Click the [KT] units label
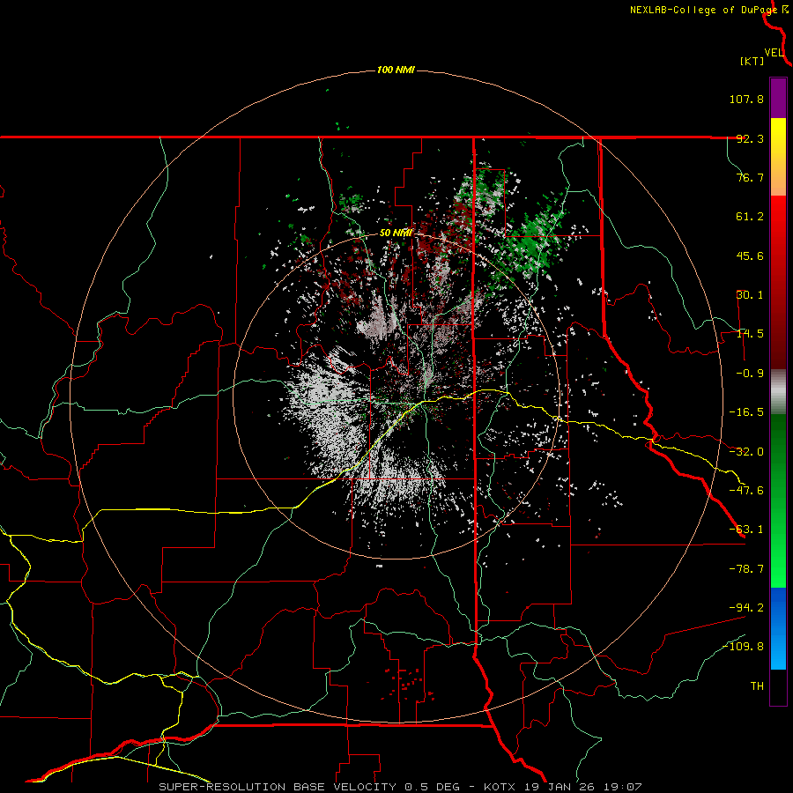793x793 pixels. [752, 61]
